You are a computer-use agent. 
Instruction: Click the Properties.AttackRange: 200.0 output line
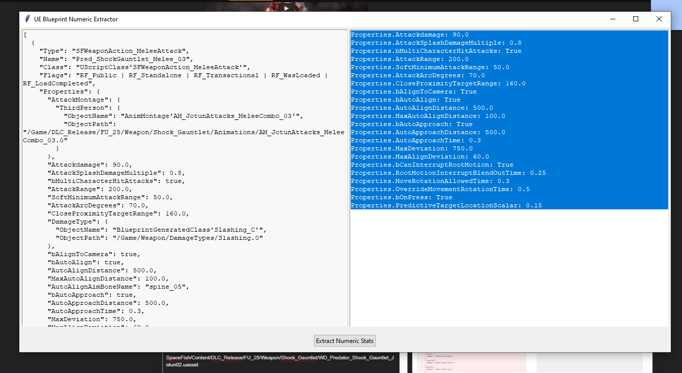point(410,59)
